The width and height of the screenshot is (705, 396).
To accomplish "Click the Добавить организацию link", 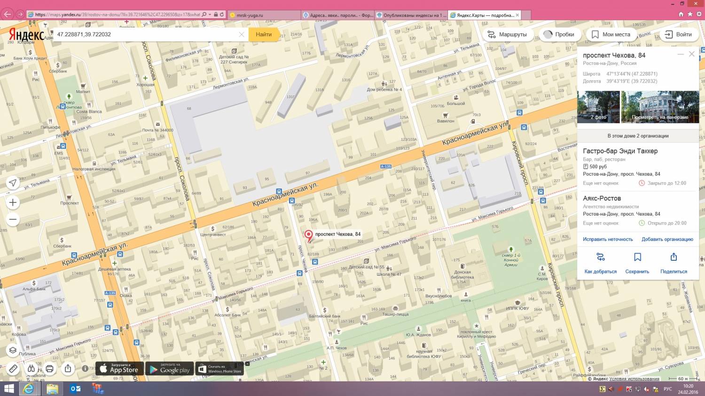I will click(x=667, y=239).
